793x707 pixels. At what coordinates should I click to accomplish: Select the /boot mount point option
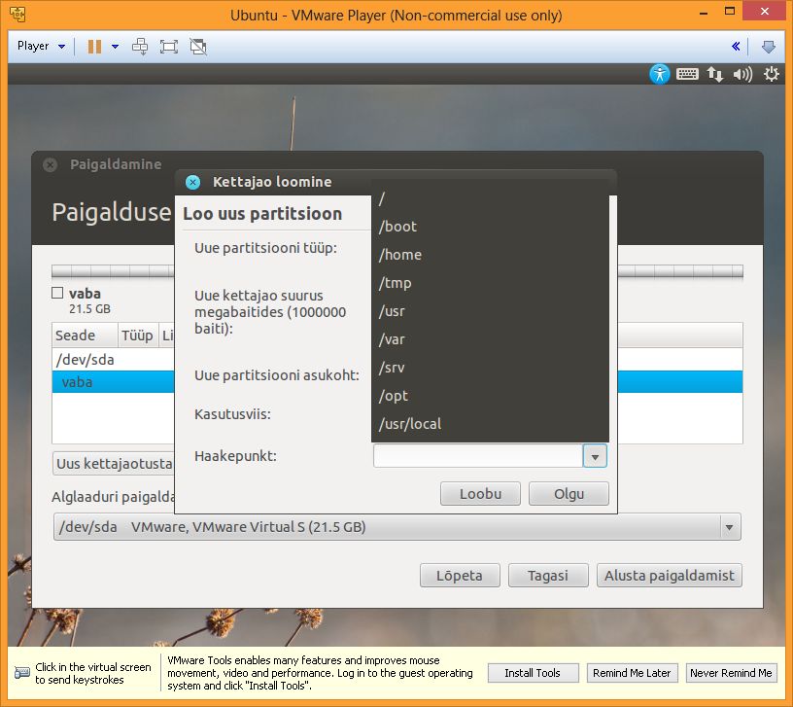click(490, 227)
